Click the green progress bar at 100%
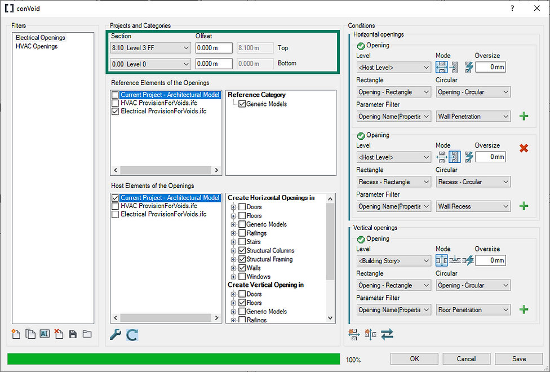 [x=173, y=359]
